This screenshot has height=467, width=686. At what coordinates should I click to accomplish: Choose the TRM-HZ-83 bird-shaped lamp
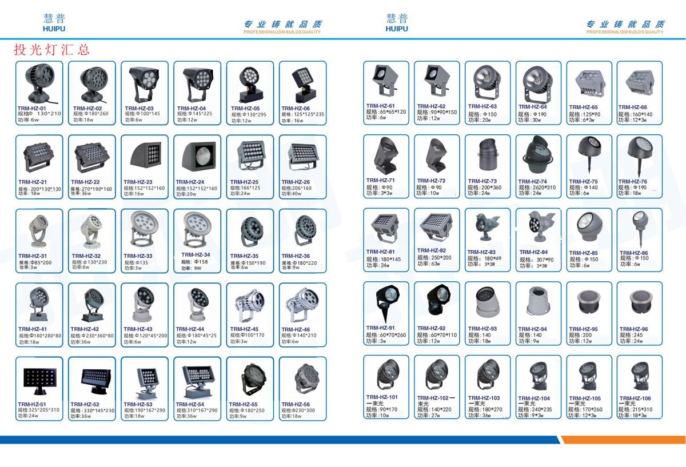click(488, 228)
